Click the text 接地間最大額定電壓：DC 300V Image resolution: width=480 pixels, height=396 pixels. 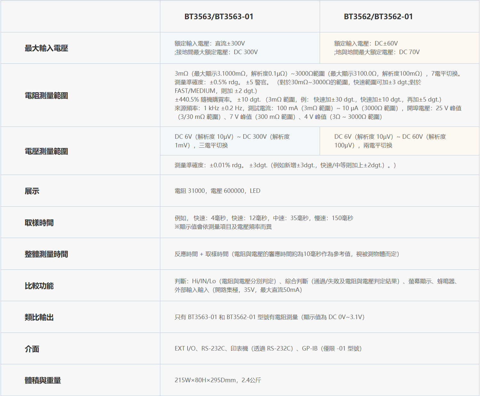(x=217, y=52)
